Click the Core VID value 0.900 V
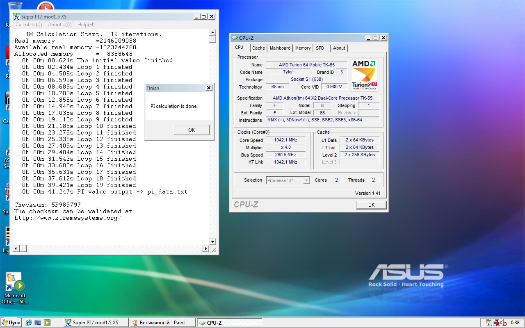This screenshot has width=525, height=328. [x=334, y=87]
